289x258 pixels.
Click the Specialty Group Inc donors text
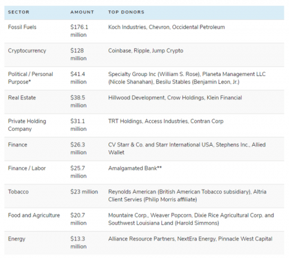point(187,78)
